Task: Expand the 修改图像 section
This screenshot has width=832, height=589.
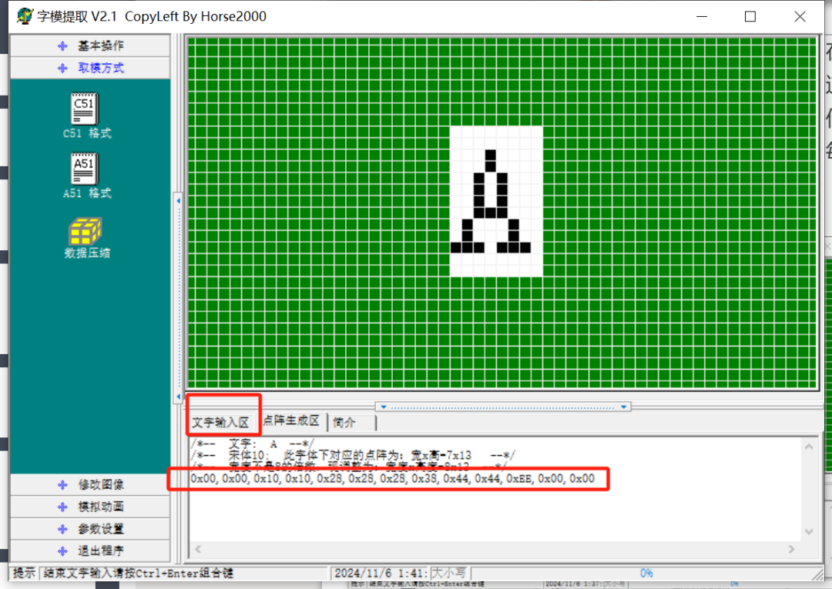Action: 90,485
